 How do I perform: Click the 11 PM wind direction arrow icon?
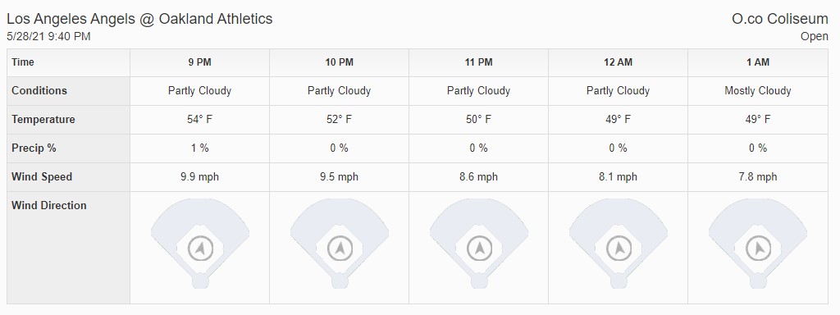[x=479, y=248]
